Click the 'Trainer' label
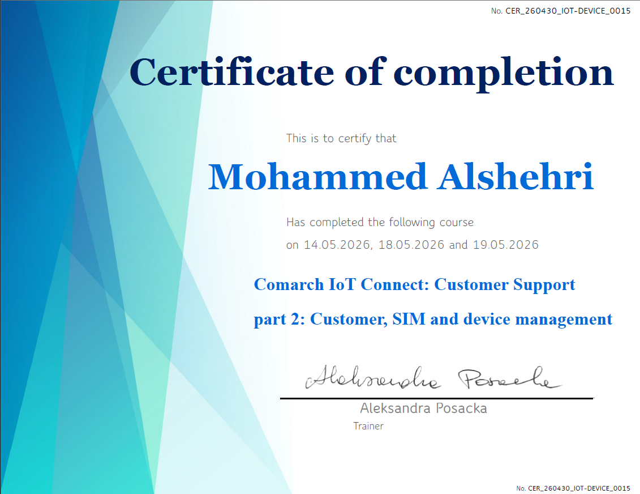Viewport: 640px width, 494px height. pos(368,426)
